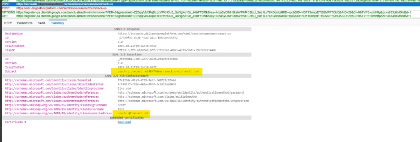Click the SAML2.0 Response section header
Screen dimensions: 420x142
(x=127, y=29)
